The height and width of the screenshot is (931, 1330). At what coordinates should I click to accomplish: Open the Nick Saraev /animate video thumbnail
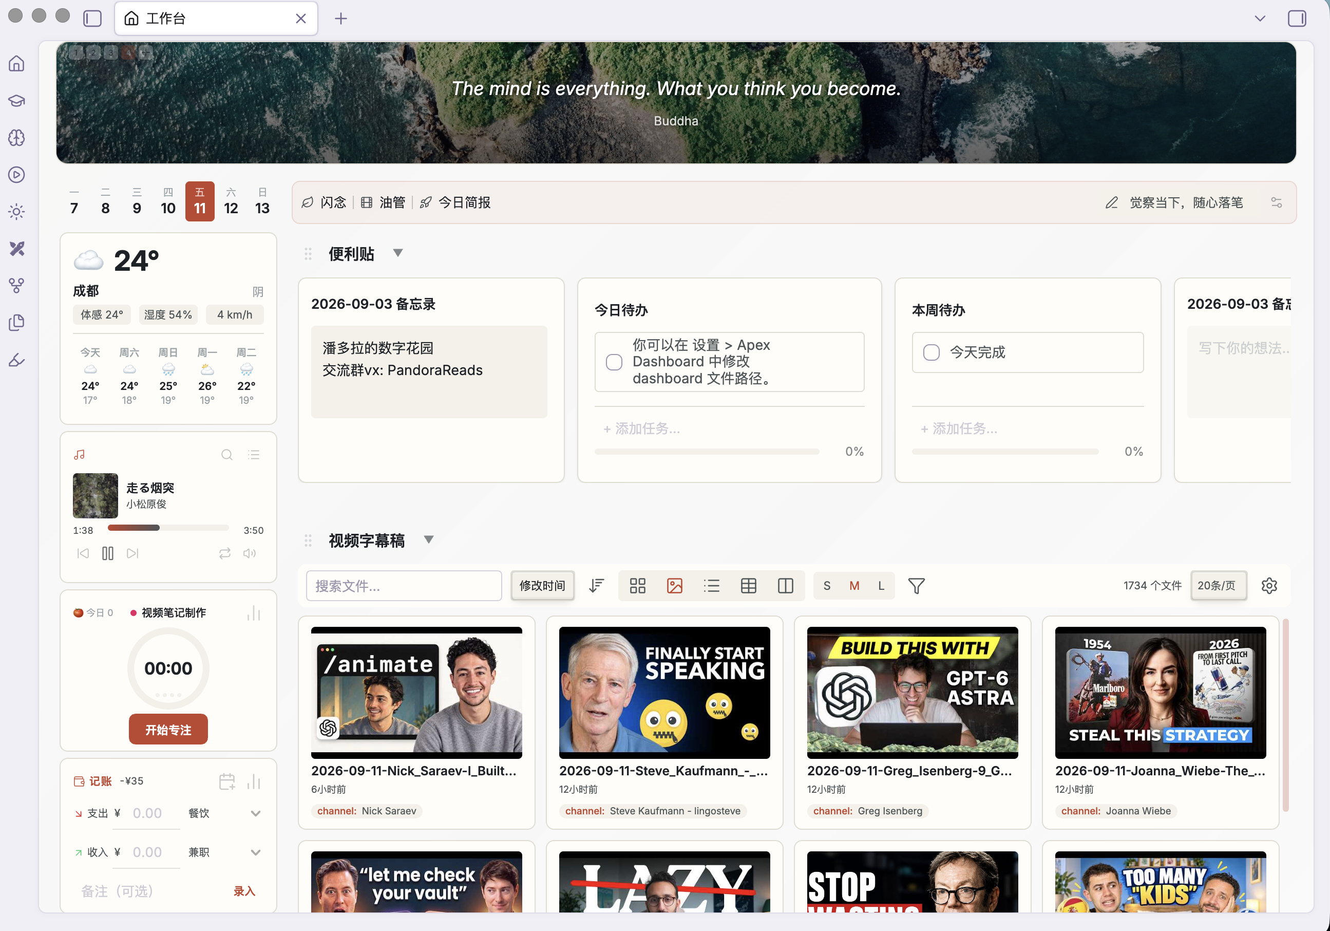(416, 693)
